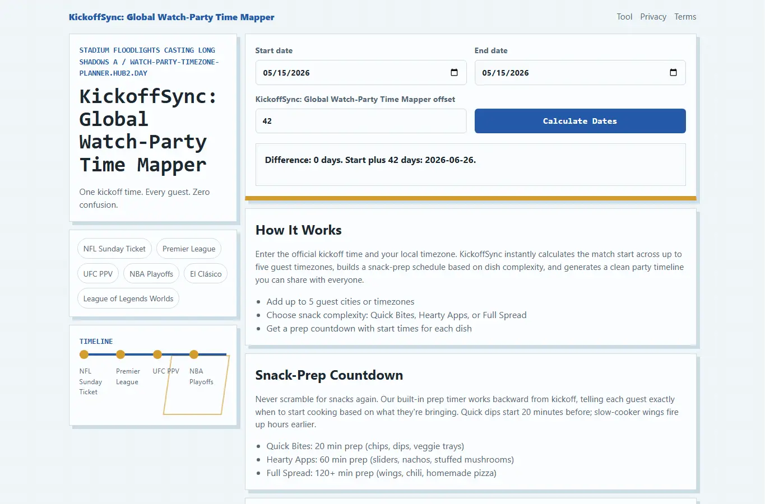Viewport: 765px width, 504px height.
Task: Open the End date calendar picker icon
Action: click(x=673, y=73)
